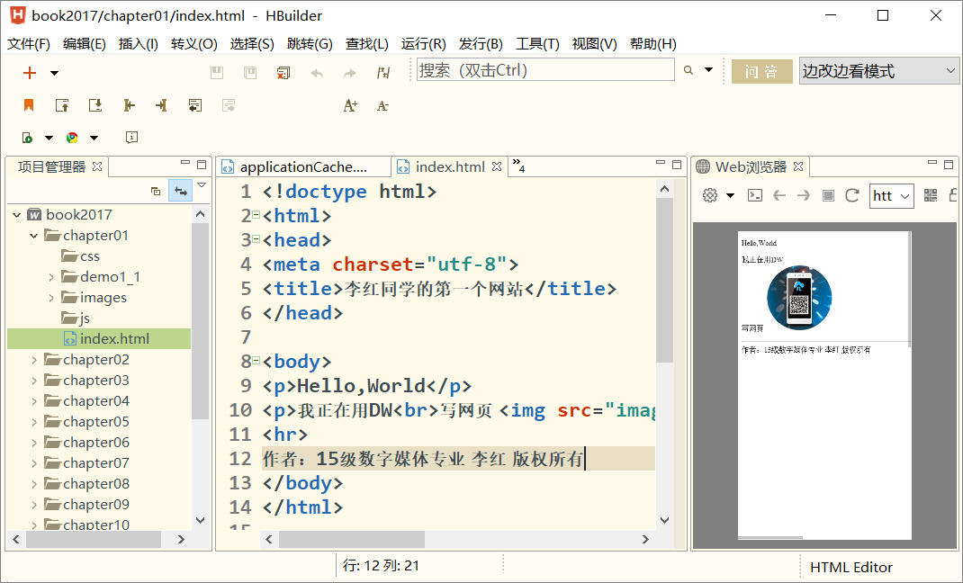Click the Chrome browser preview icon
Screen dimensions: 963x583
tap(72, 138)
